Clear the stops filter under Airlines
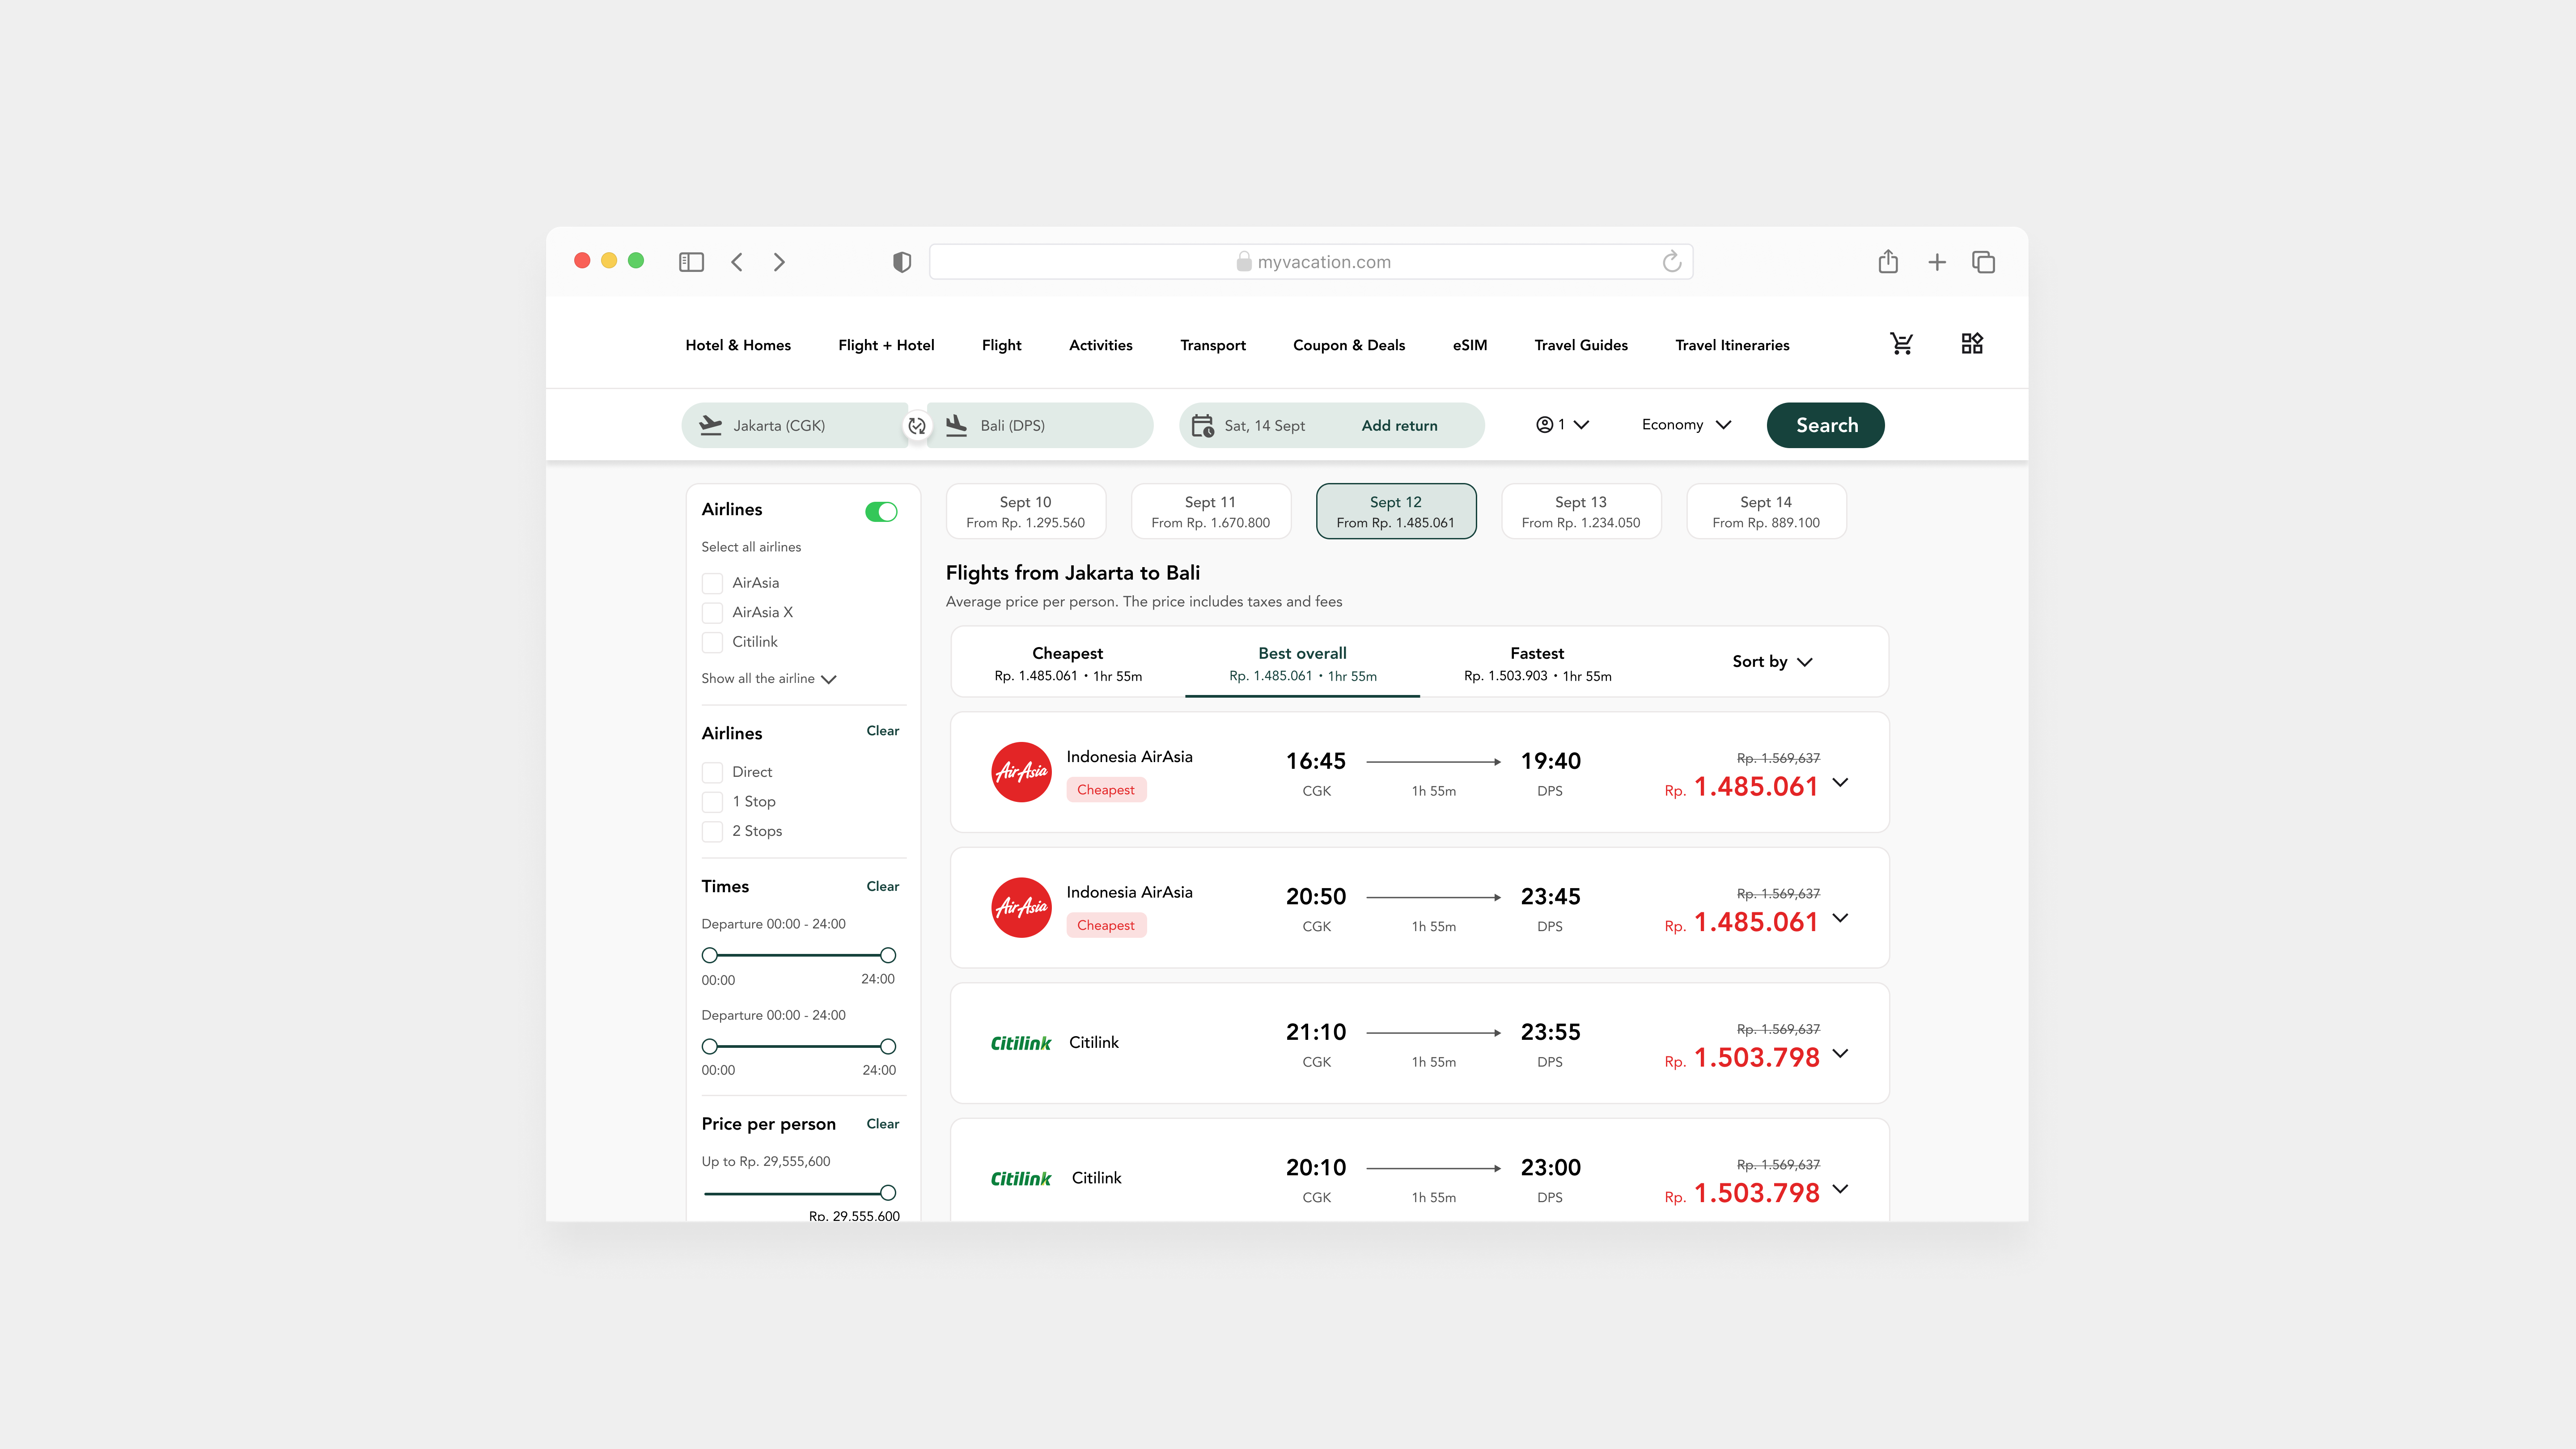 882,731
